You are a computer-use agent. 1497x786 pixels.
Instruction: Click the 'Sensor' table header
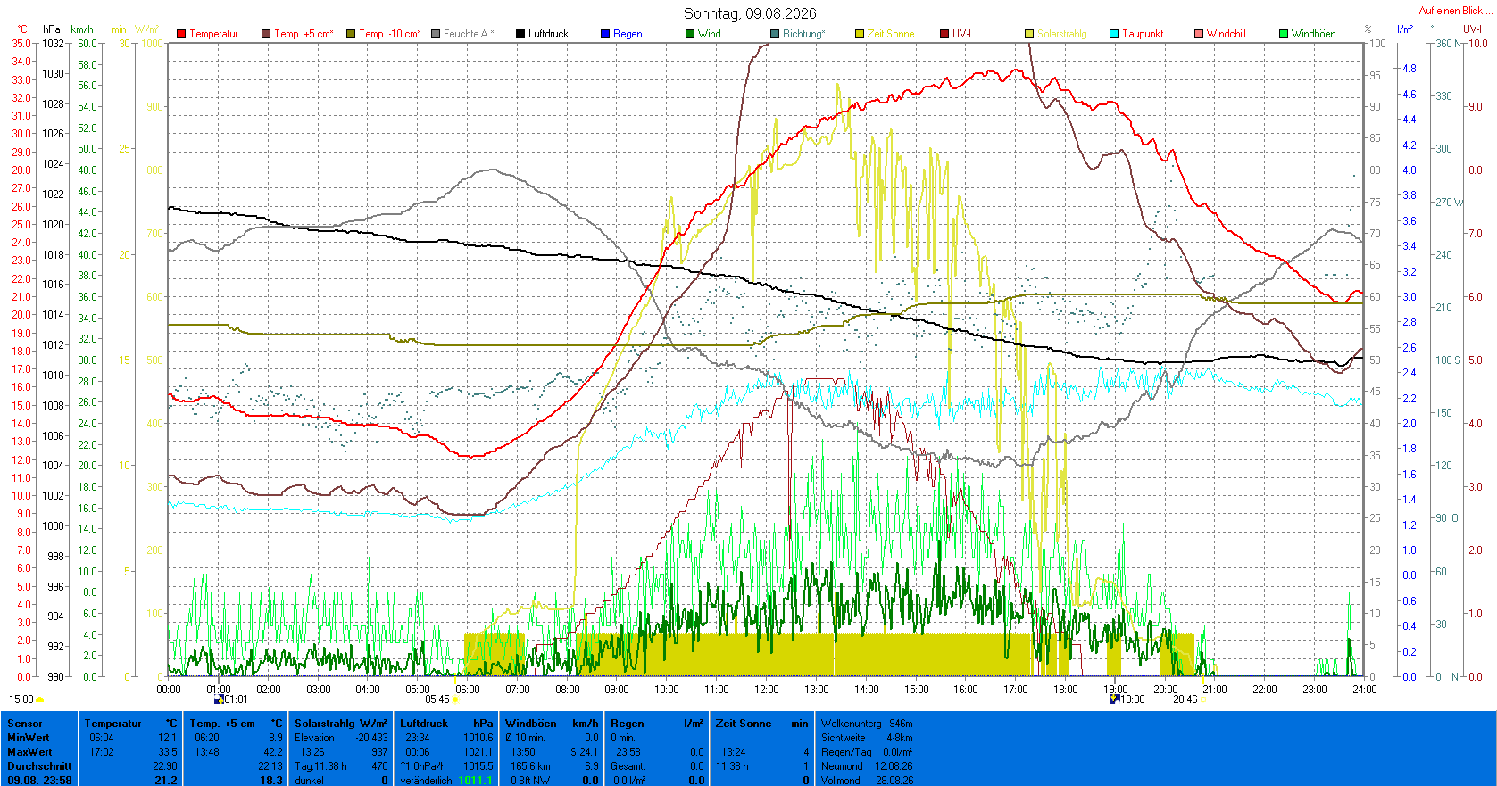[x=25, y=724]
